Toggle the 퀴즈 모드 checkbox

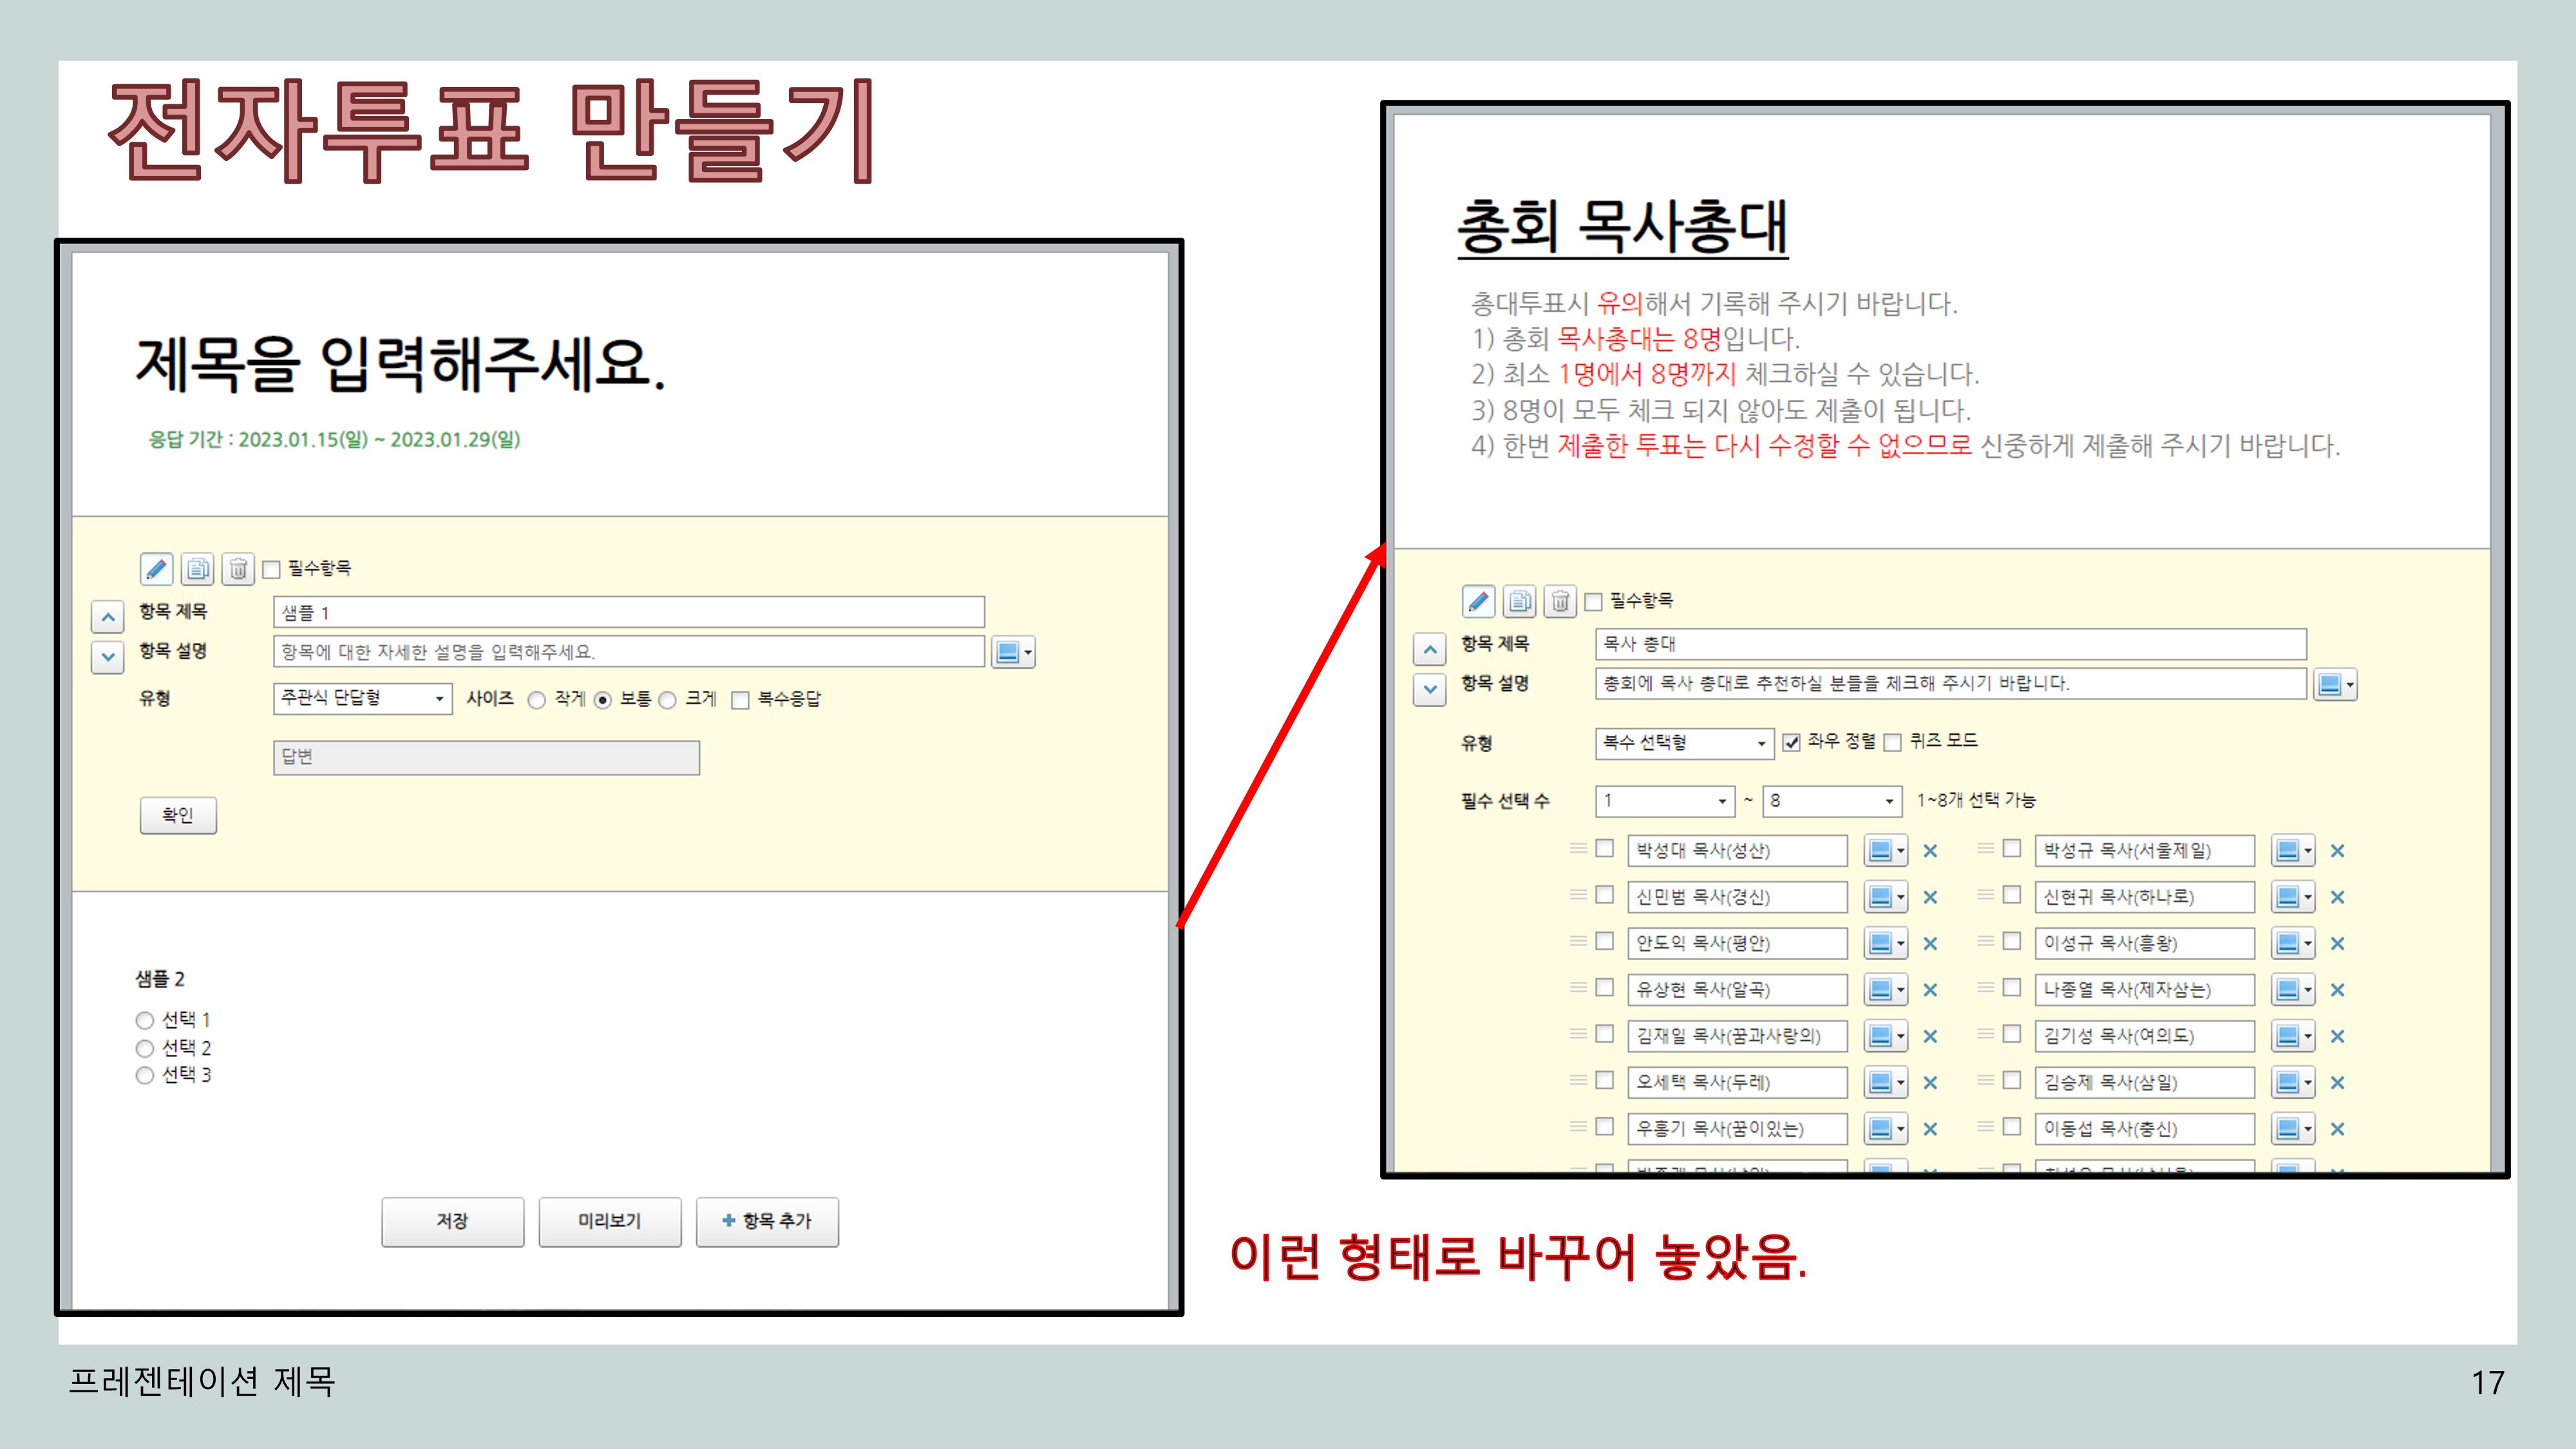pos(1892,742)
